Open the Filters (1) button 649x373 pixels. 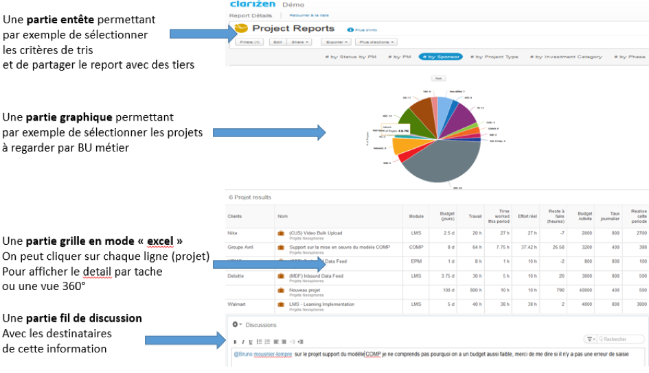click(x=249, y=42)
